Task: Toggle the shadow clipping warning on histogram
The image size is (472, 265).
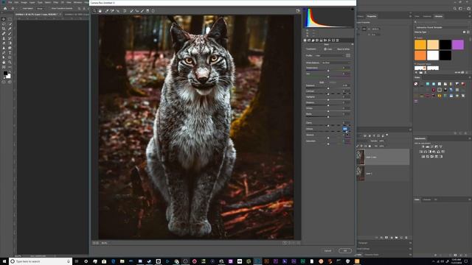Action: (x=305, y=10)
